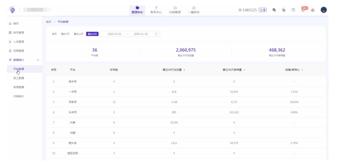Click the 权限管理 lock icon
Image resolution: width=353 pixels, height=165 pixels.
(10, 51)
